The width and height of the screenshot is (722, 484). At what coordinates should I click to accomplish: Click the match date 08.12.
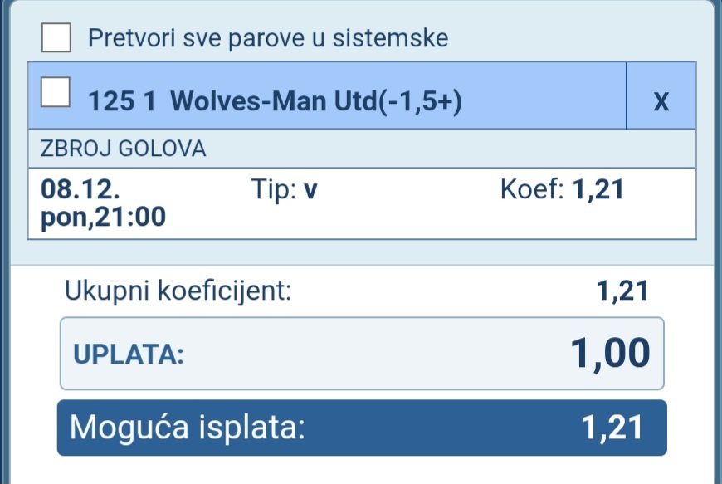tap(80, 190)
